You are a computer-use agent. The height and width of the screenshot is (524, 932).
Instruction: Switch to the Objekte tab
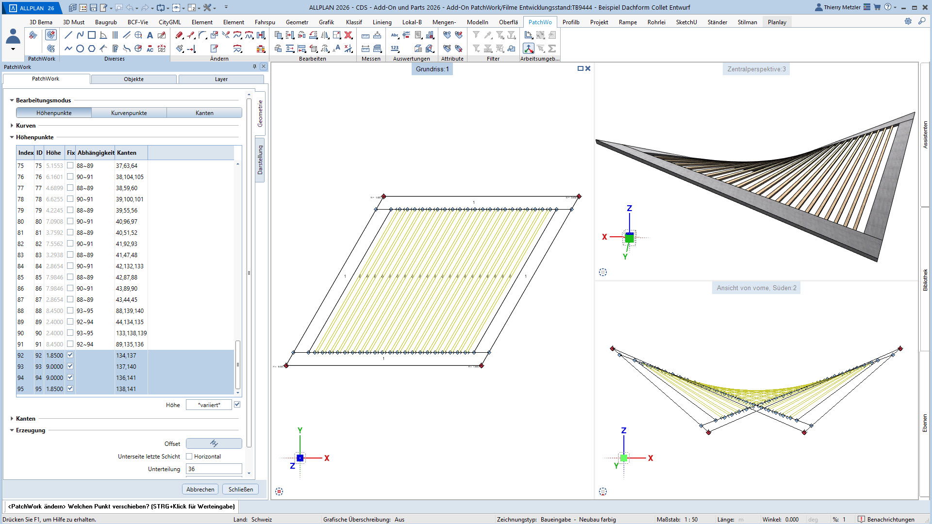coord(133,79)
